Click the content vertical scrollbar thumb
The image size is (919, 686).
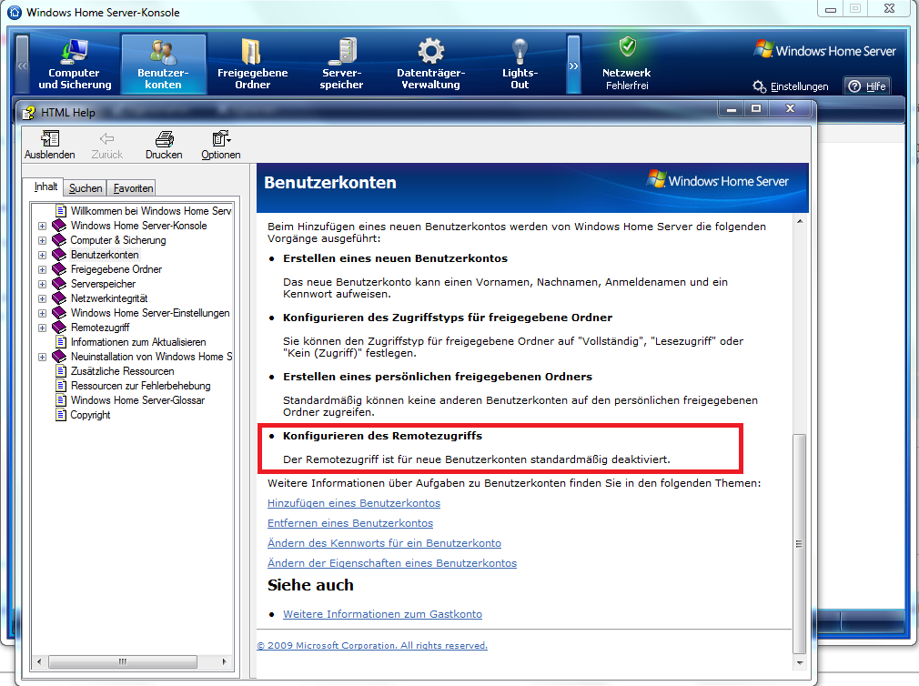[800, 544]
